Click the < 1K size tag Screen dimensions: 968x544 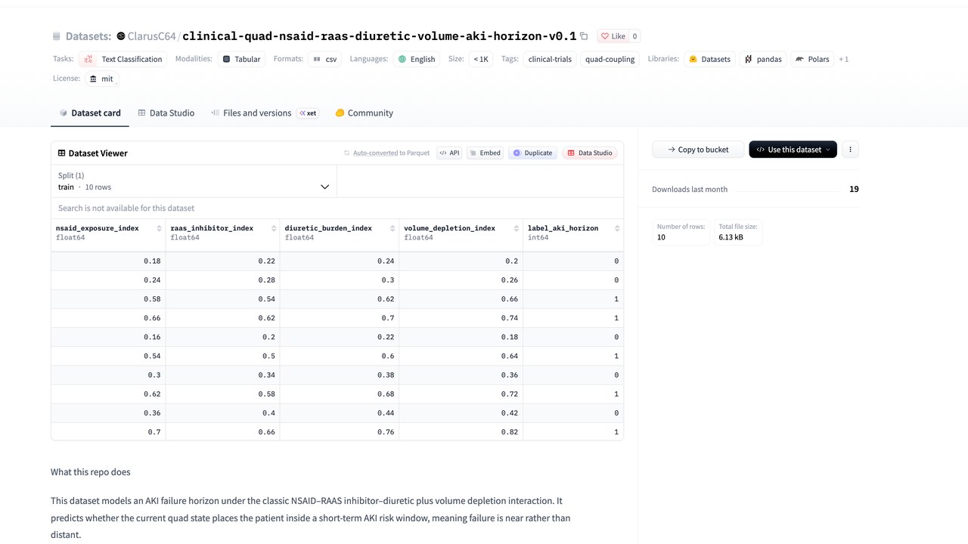(x=481, y=59)
